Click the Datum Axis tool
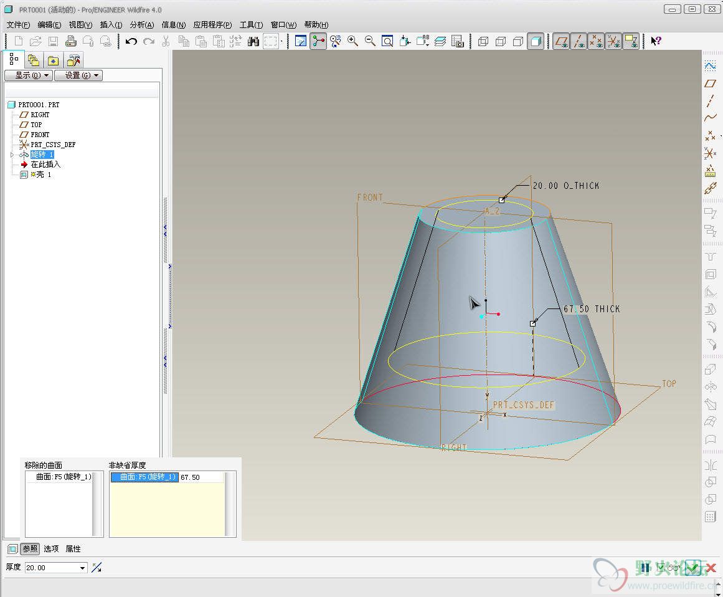Screen dimensions: 723x597 pos(710,101)
